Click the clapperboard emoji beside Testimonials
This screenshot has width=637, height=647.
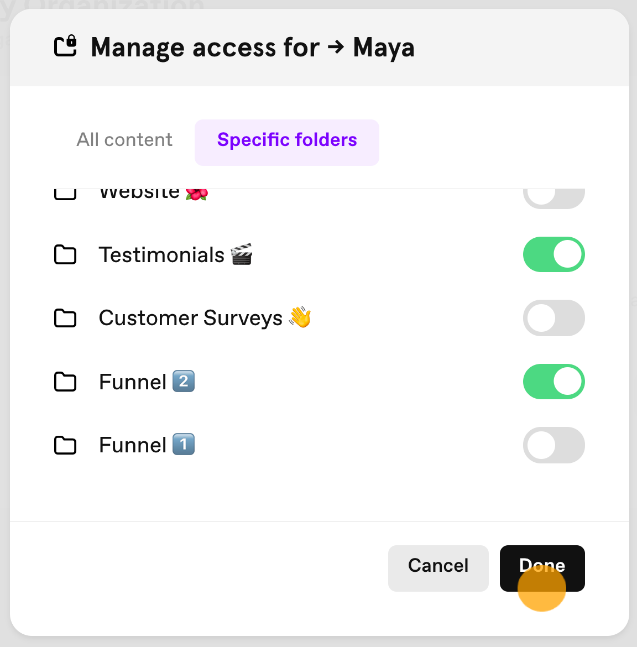(242, 254)
